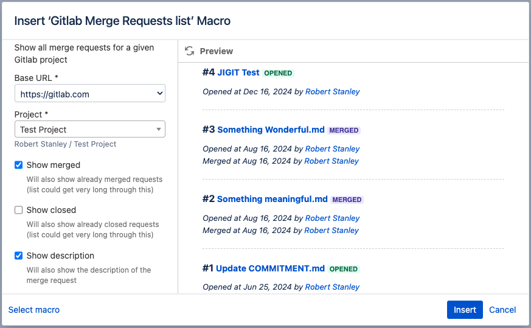Click the OPENED badge on request #4

[x=278, y=73]
